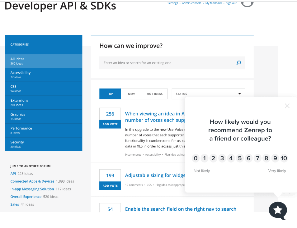Add vote to Adjustable sizing idea

click(110, 186)
